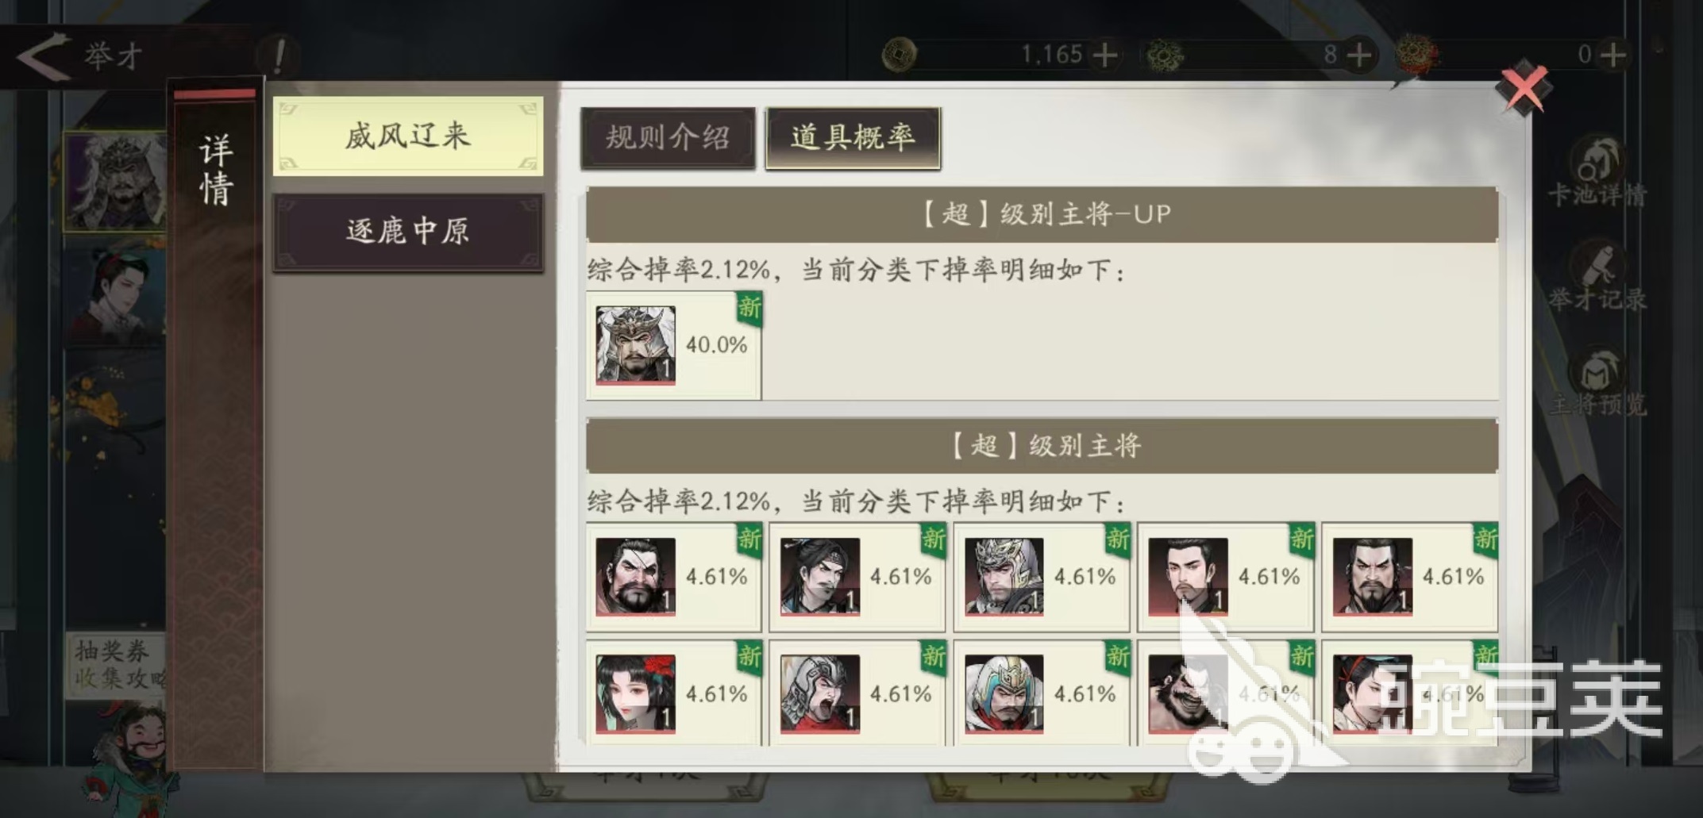This screenshot has width=1703, height=818.
Task: Select the 40.0% UP general portrait
Action: 635,345
